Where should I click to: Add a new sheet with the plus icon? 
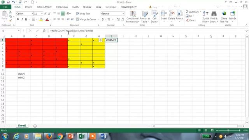tap(35, 126)
